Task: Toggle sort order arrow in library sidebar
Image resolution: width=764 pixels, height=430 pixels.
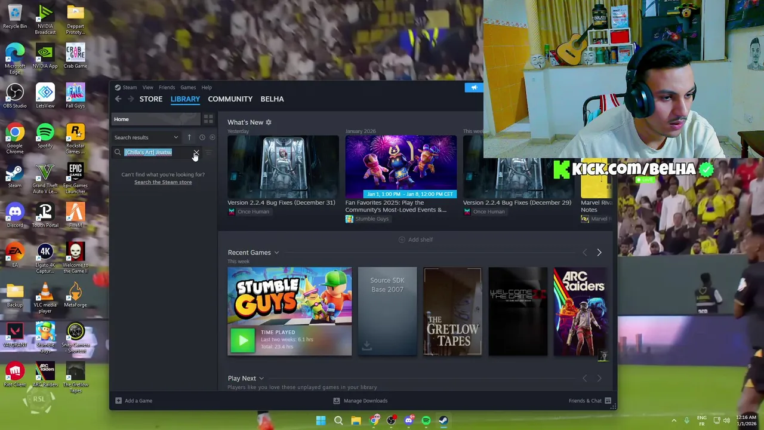Action: click(189, 137)
